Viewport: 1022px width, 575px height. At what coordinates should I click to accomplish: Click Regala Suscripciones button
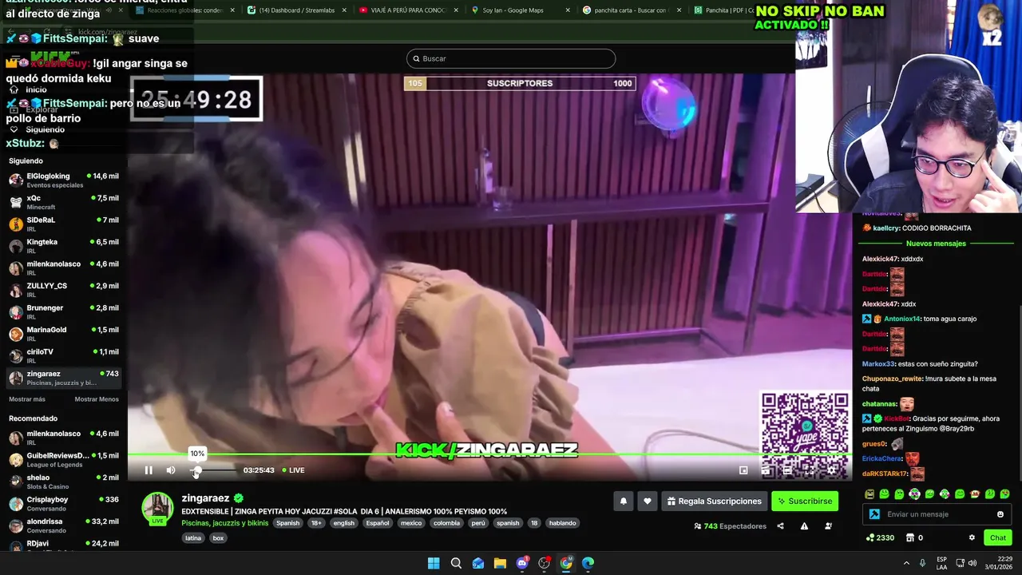[x=714, y=502]
